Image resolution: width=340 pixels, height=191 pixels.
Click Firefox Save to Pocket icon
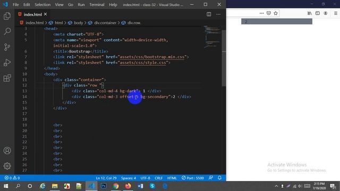coord(269,13)
